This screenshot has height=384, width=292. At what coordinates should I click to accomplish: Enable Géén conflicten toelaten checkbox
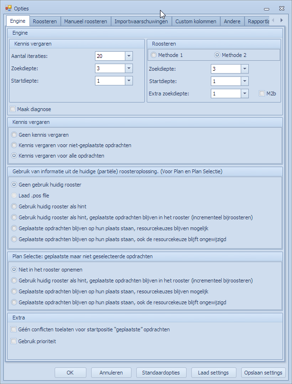[x=14, y=329]
